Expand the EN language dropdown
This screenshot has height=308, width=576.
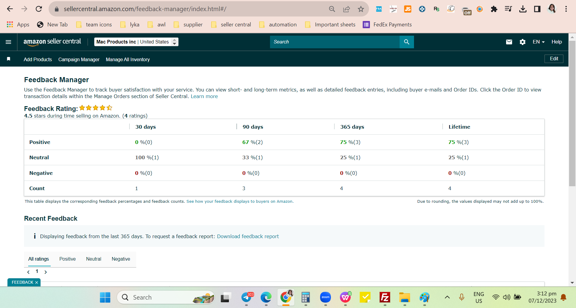(x=538, y=42)
